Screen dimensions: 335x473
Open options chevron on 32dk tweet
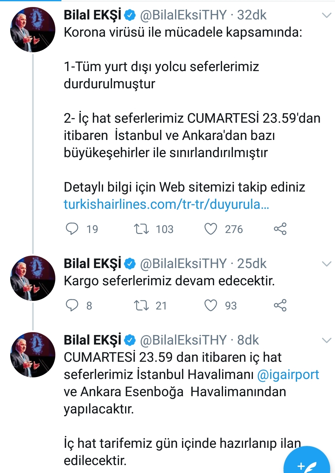pos(327,15)
